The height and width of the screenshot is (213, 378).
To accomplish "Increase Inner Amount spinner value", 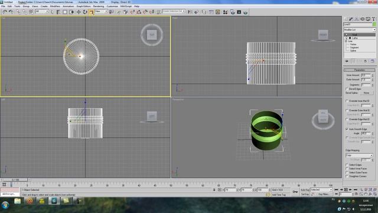I will pyautogui.click(x=373, y=75).
